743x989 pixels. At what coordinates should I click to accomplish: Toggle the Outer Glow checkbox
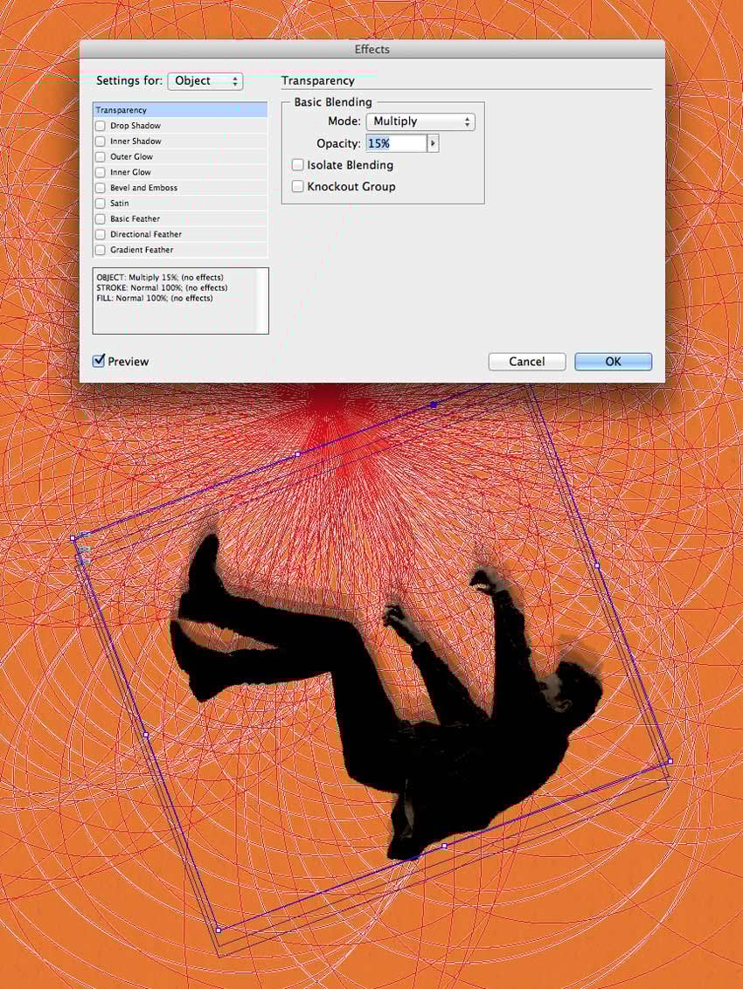[x=101, y=156]
